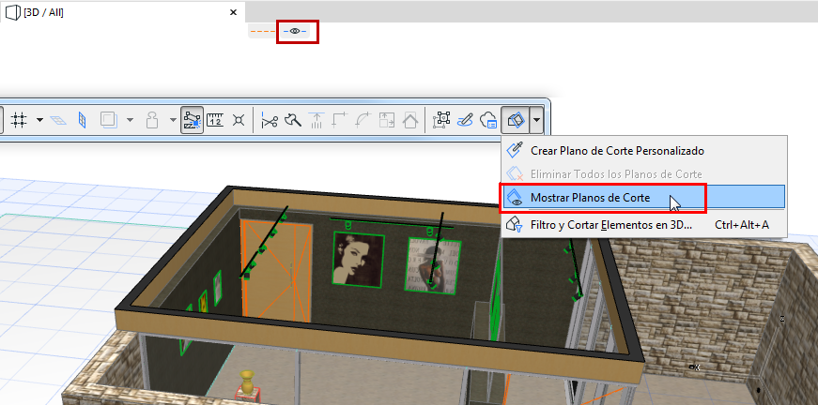Click the cloud list icon
Screen dimensions: 818x405
(488, 120)
